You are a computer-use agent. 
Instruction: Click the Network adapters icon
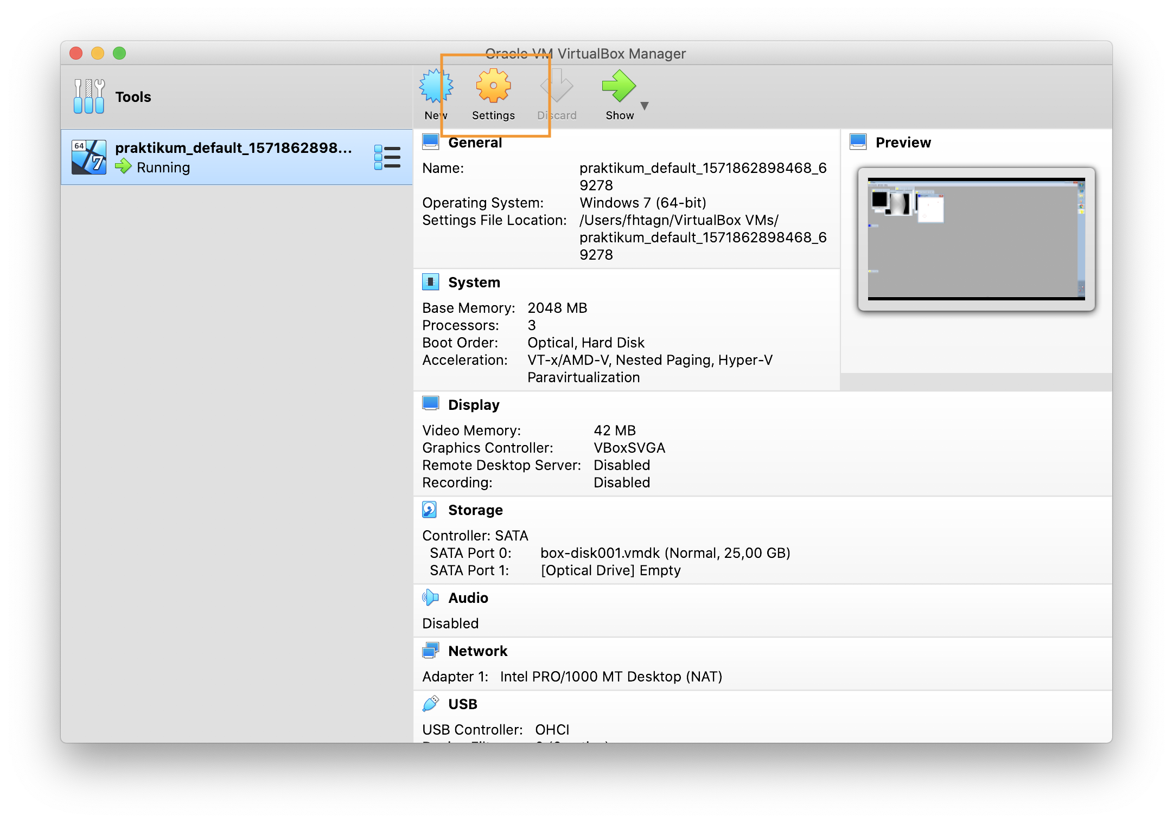point(430,651)
